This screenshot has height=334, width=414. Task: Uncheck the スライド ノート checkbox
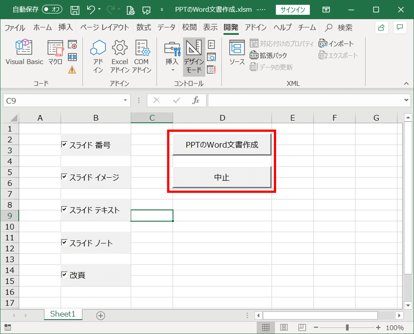pos(64,242)
